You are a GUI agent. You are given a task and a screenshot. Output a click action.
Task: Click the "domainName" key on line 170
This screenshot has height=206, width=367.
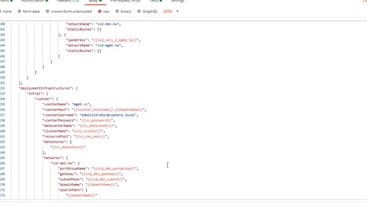[70, 185]
